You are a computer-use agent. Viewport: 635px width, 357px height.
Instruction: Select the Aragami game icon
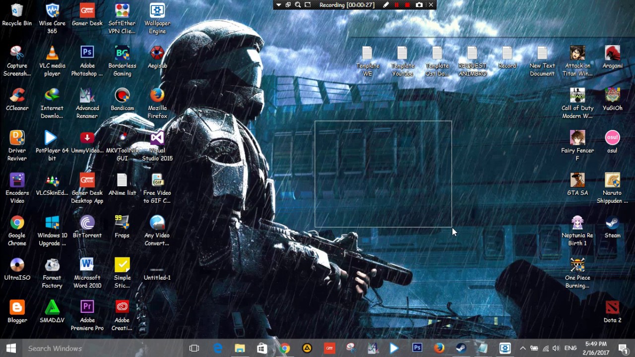tap(613, 57)
